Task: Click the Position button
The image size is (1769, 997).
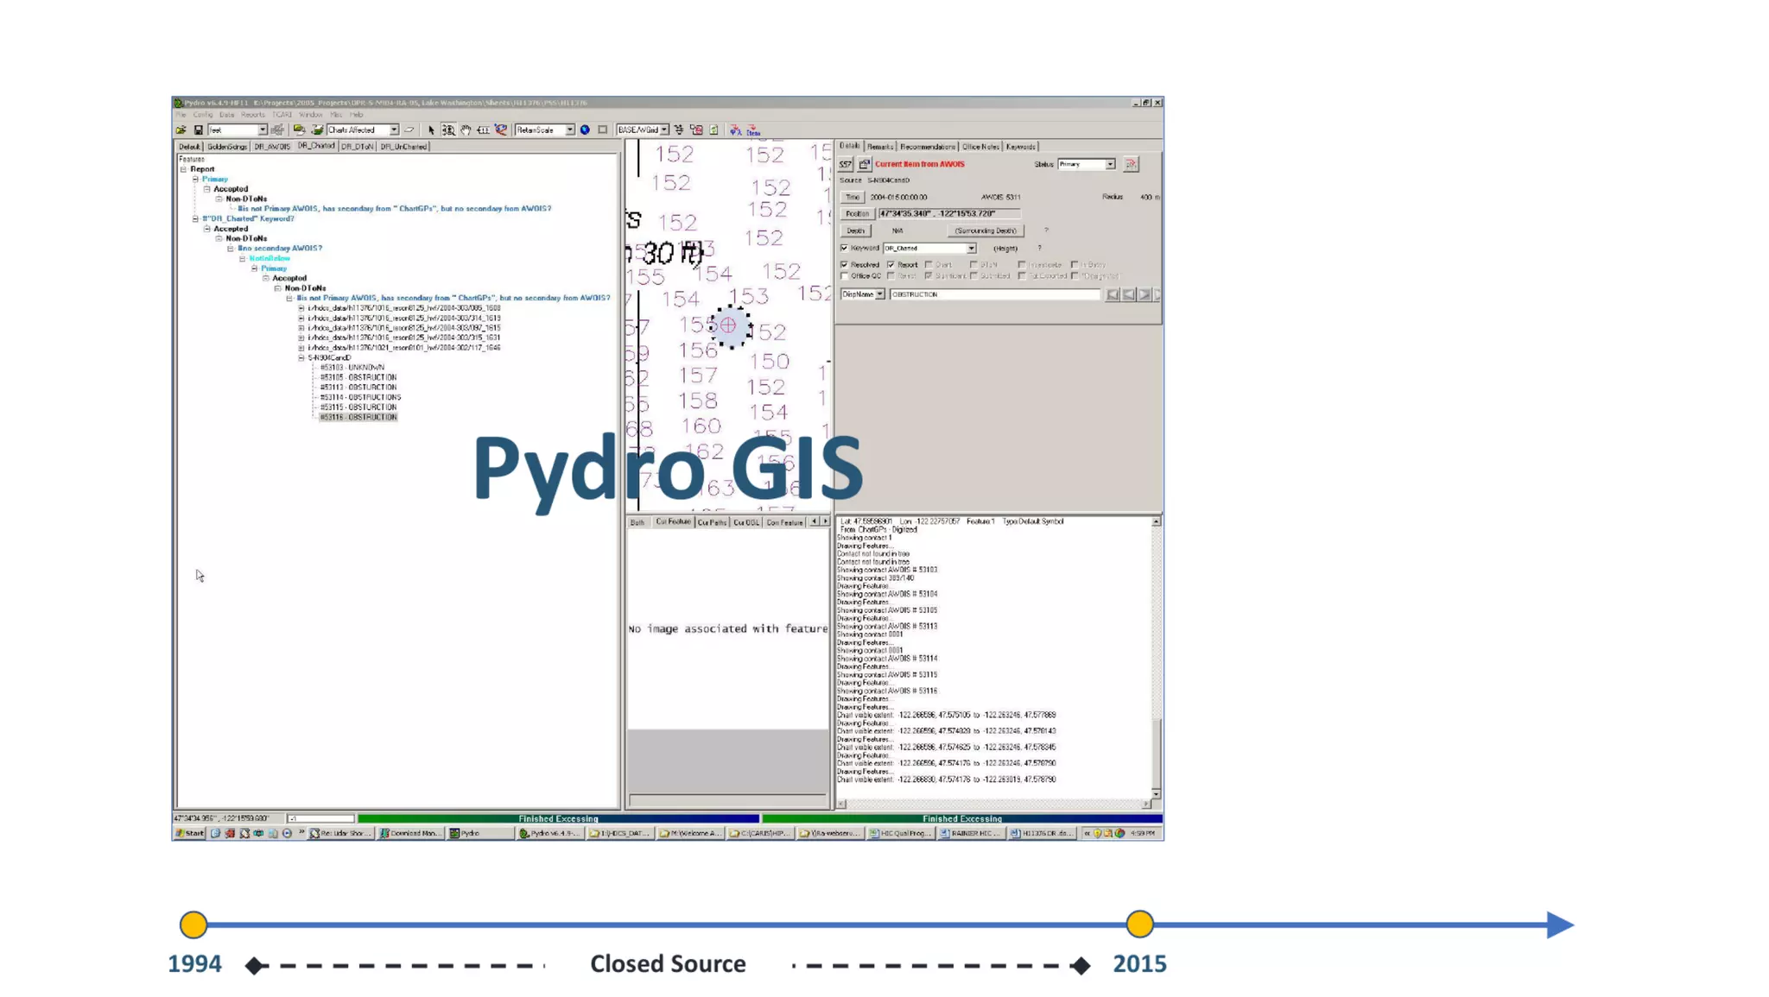Action: (858, 214)
